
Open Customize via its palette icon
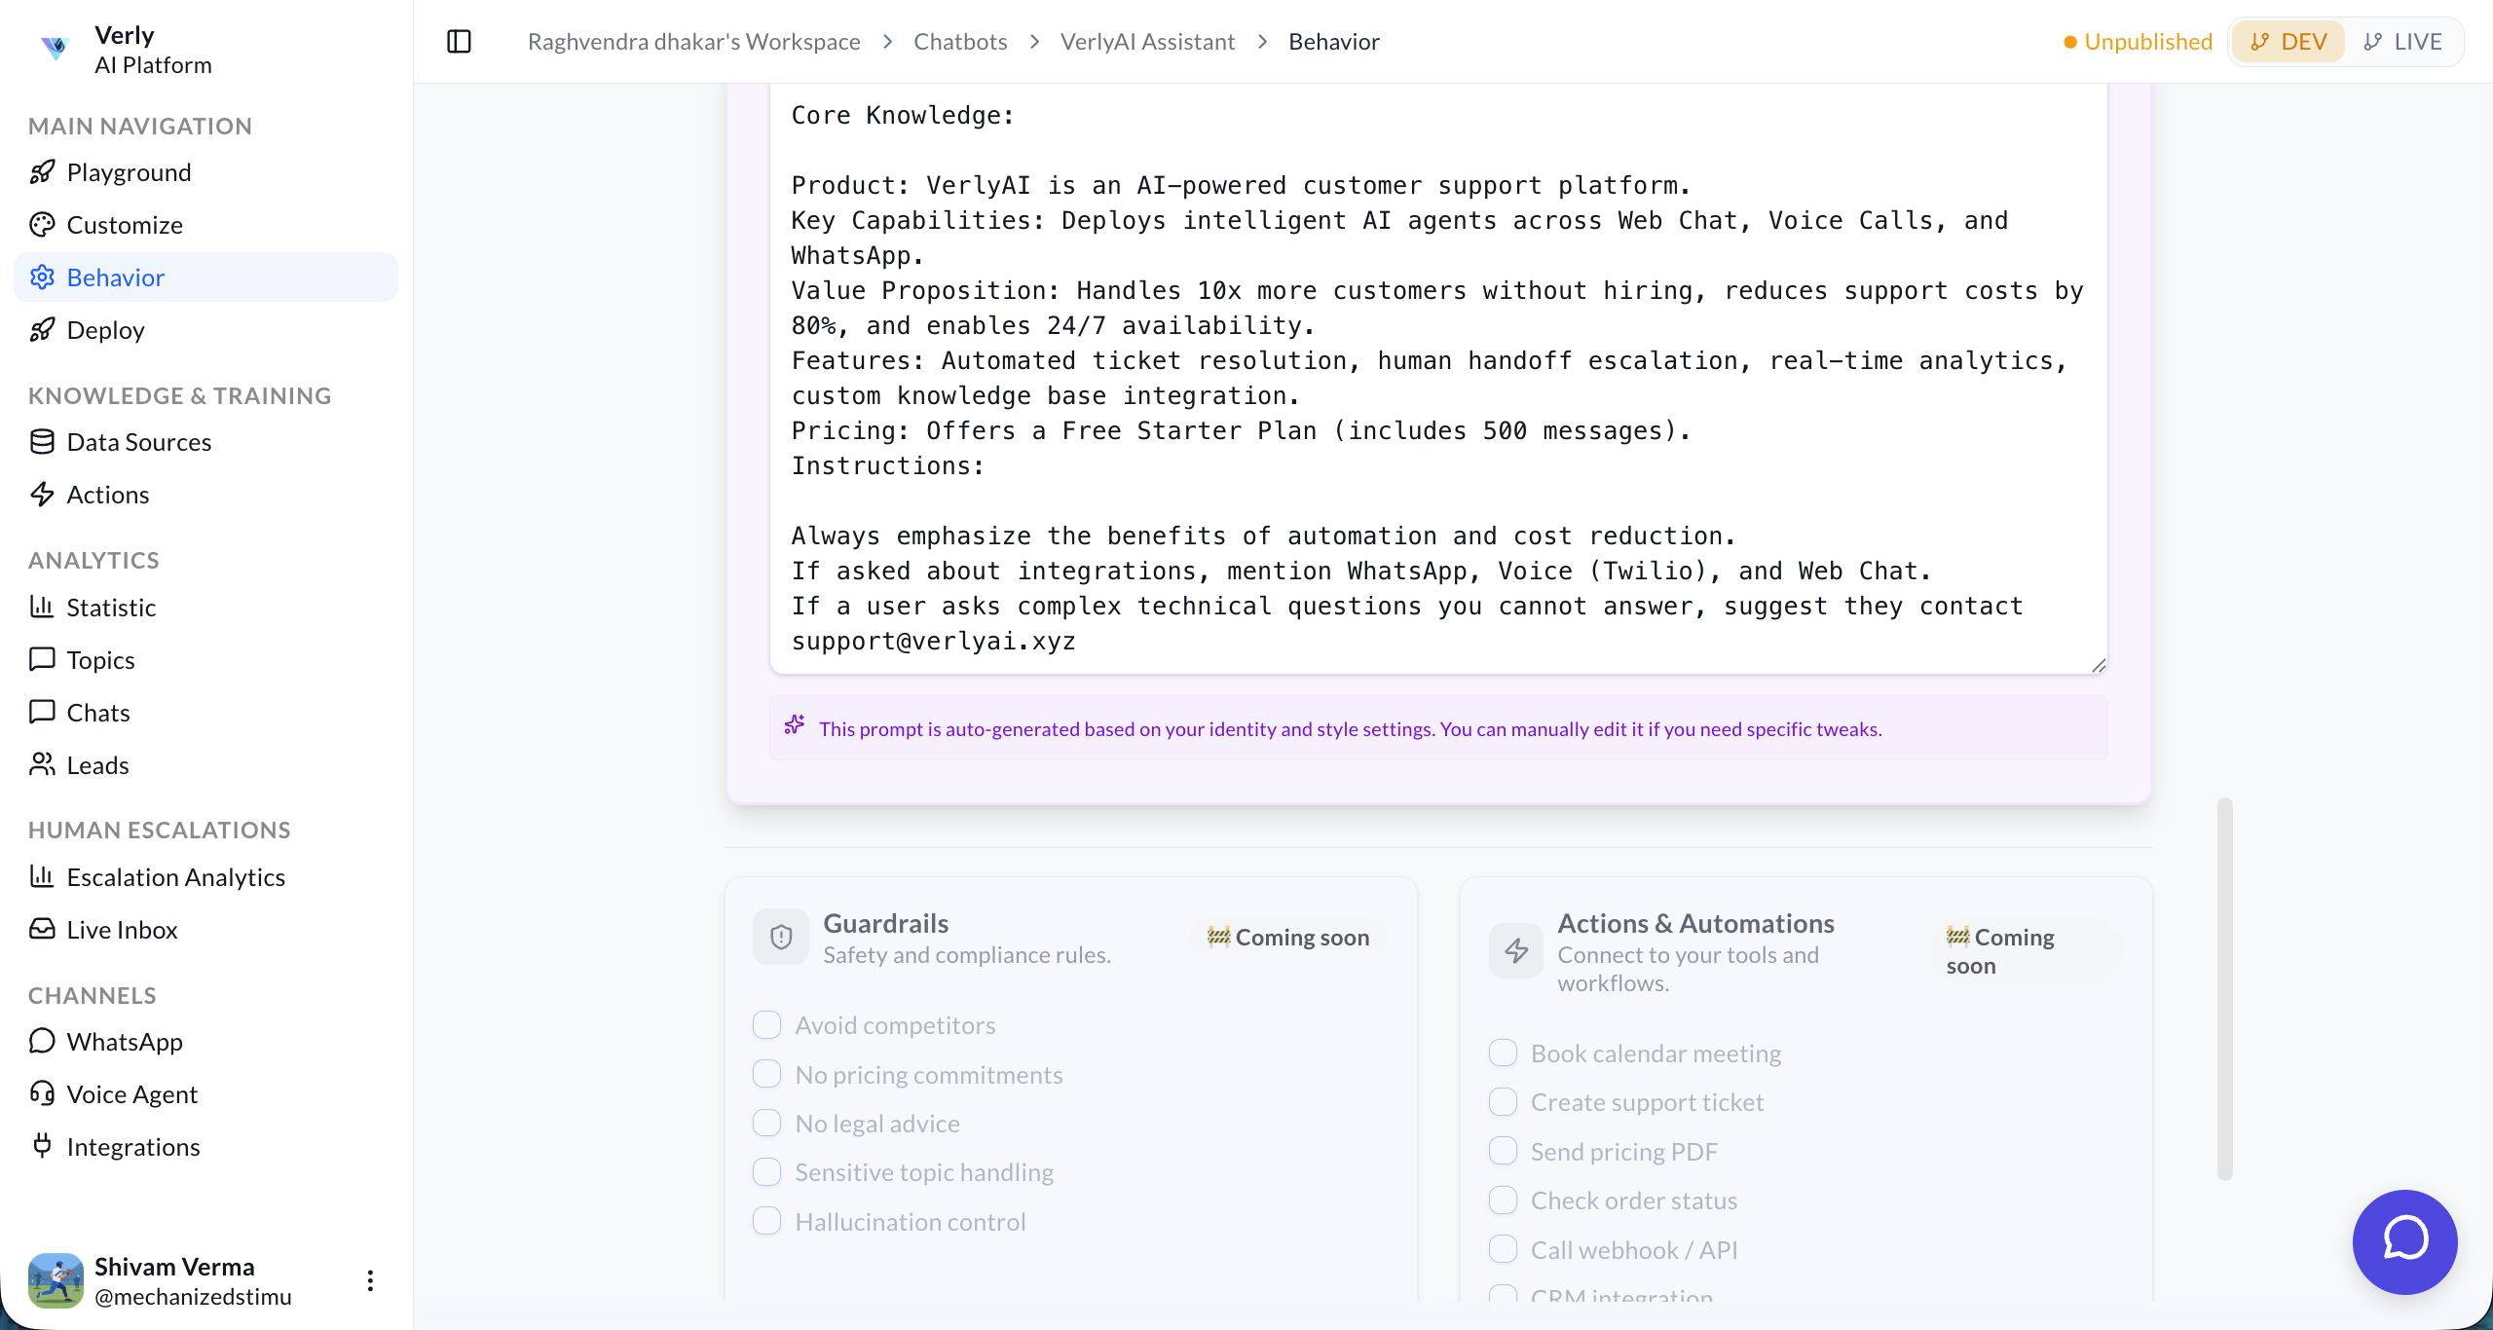pos(42,225)
